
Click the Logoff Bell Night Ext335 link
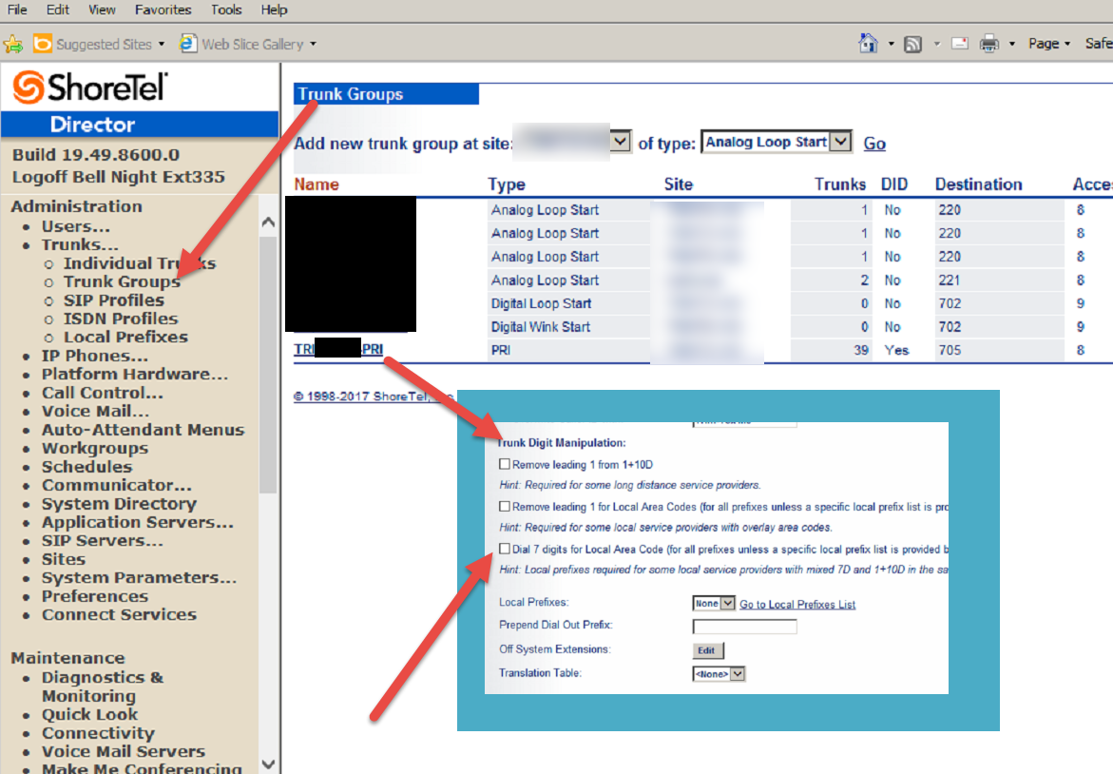click(x=119, y=177)
